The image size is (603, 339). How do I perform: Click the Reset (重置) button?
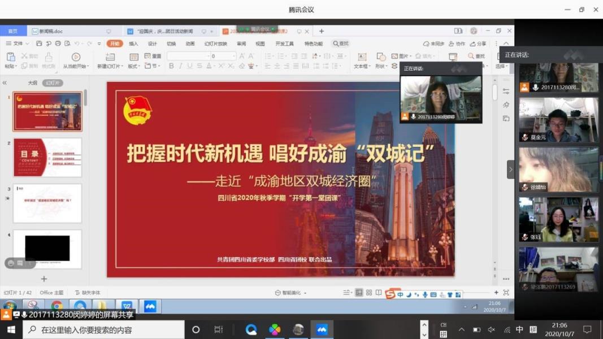(x=153, y=56)
